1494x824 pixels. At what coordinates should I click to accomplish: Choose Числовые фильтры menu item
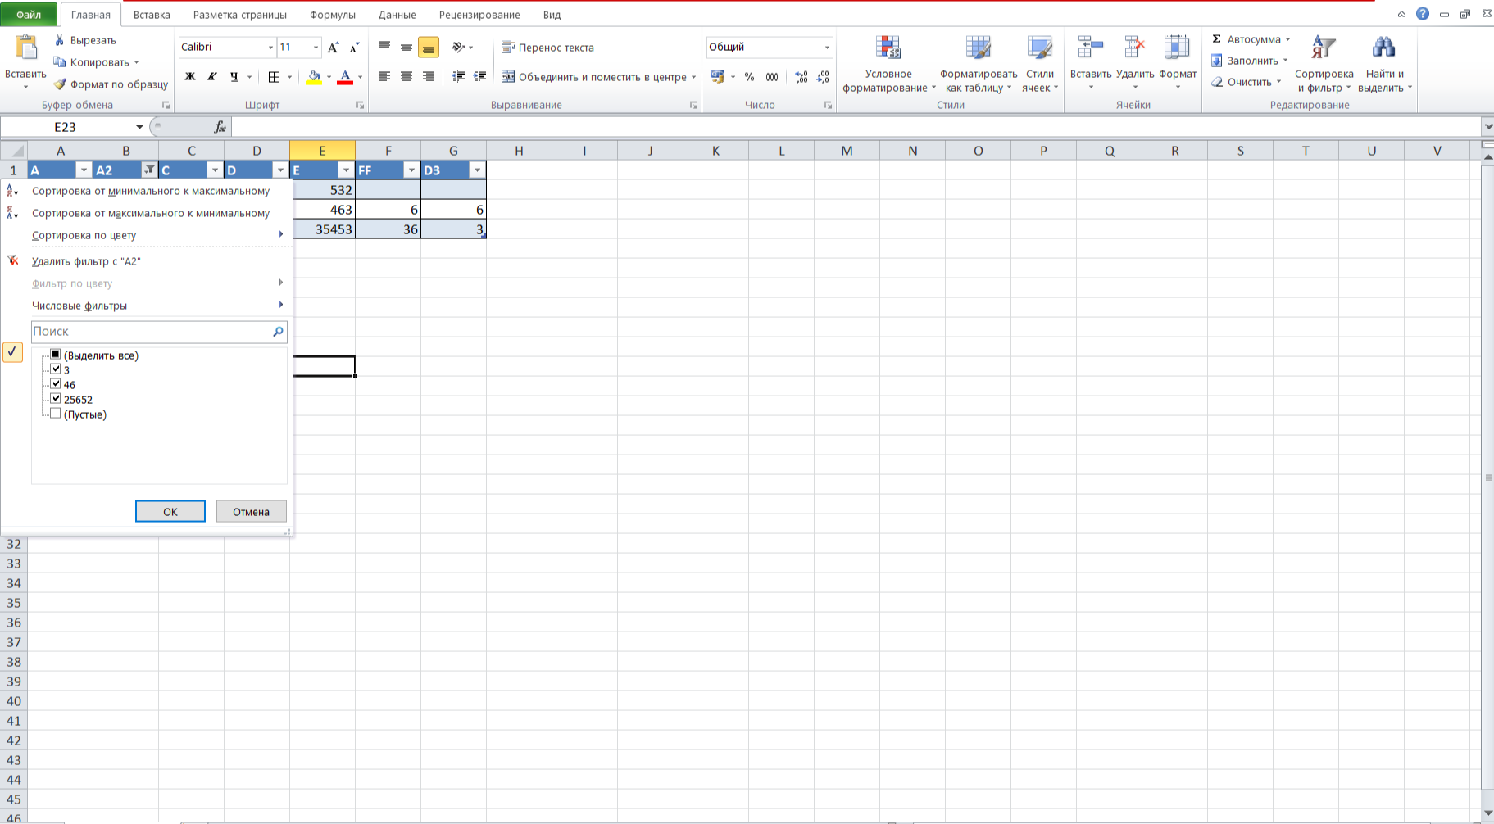[79, 306]
